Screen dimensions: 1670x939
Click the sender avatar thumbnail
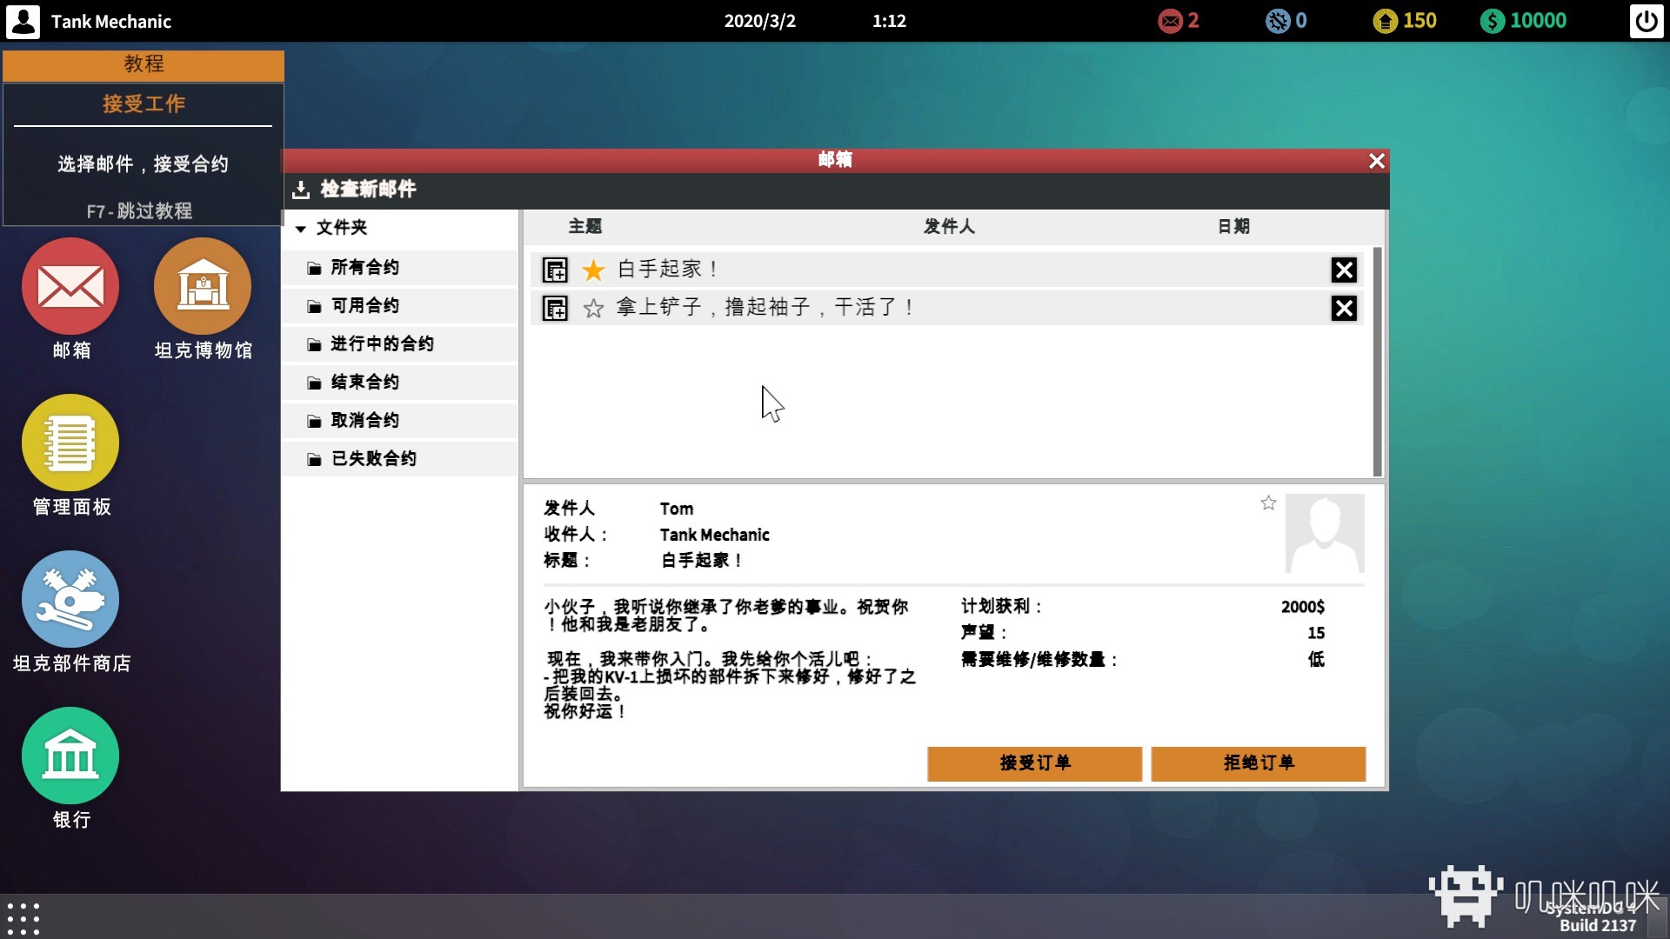point(1325,533)
